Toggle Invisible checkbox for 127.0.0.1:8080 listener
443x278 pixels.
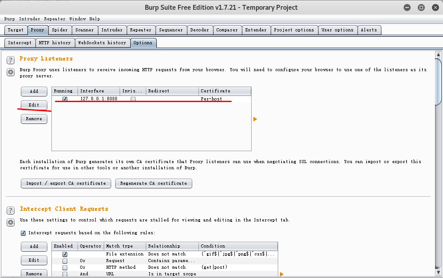(133, 99)
